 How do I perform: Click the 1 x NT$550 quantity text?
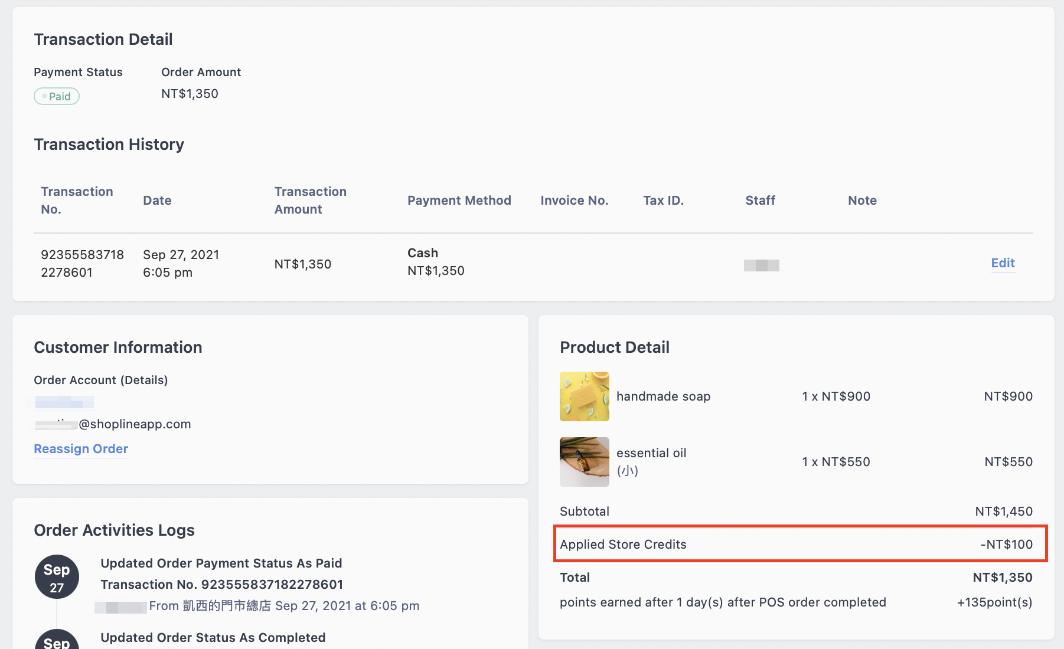pos(836,462)
